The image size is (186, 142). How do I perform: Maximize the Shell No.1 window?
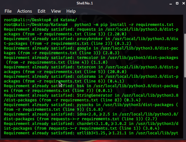click(177, 3)
